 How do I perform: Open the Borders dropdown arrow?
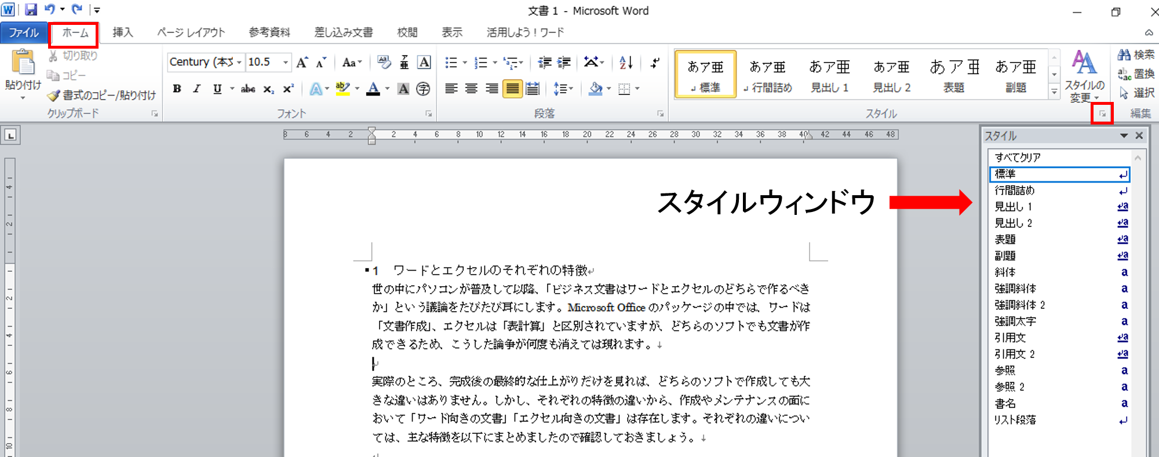(637, 89)
